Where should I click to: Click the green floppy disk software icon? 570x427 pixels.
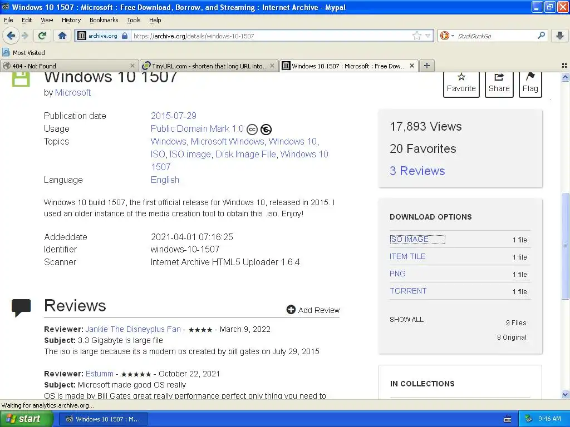(21, 79)
